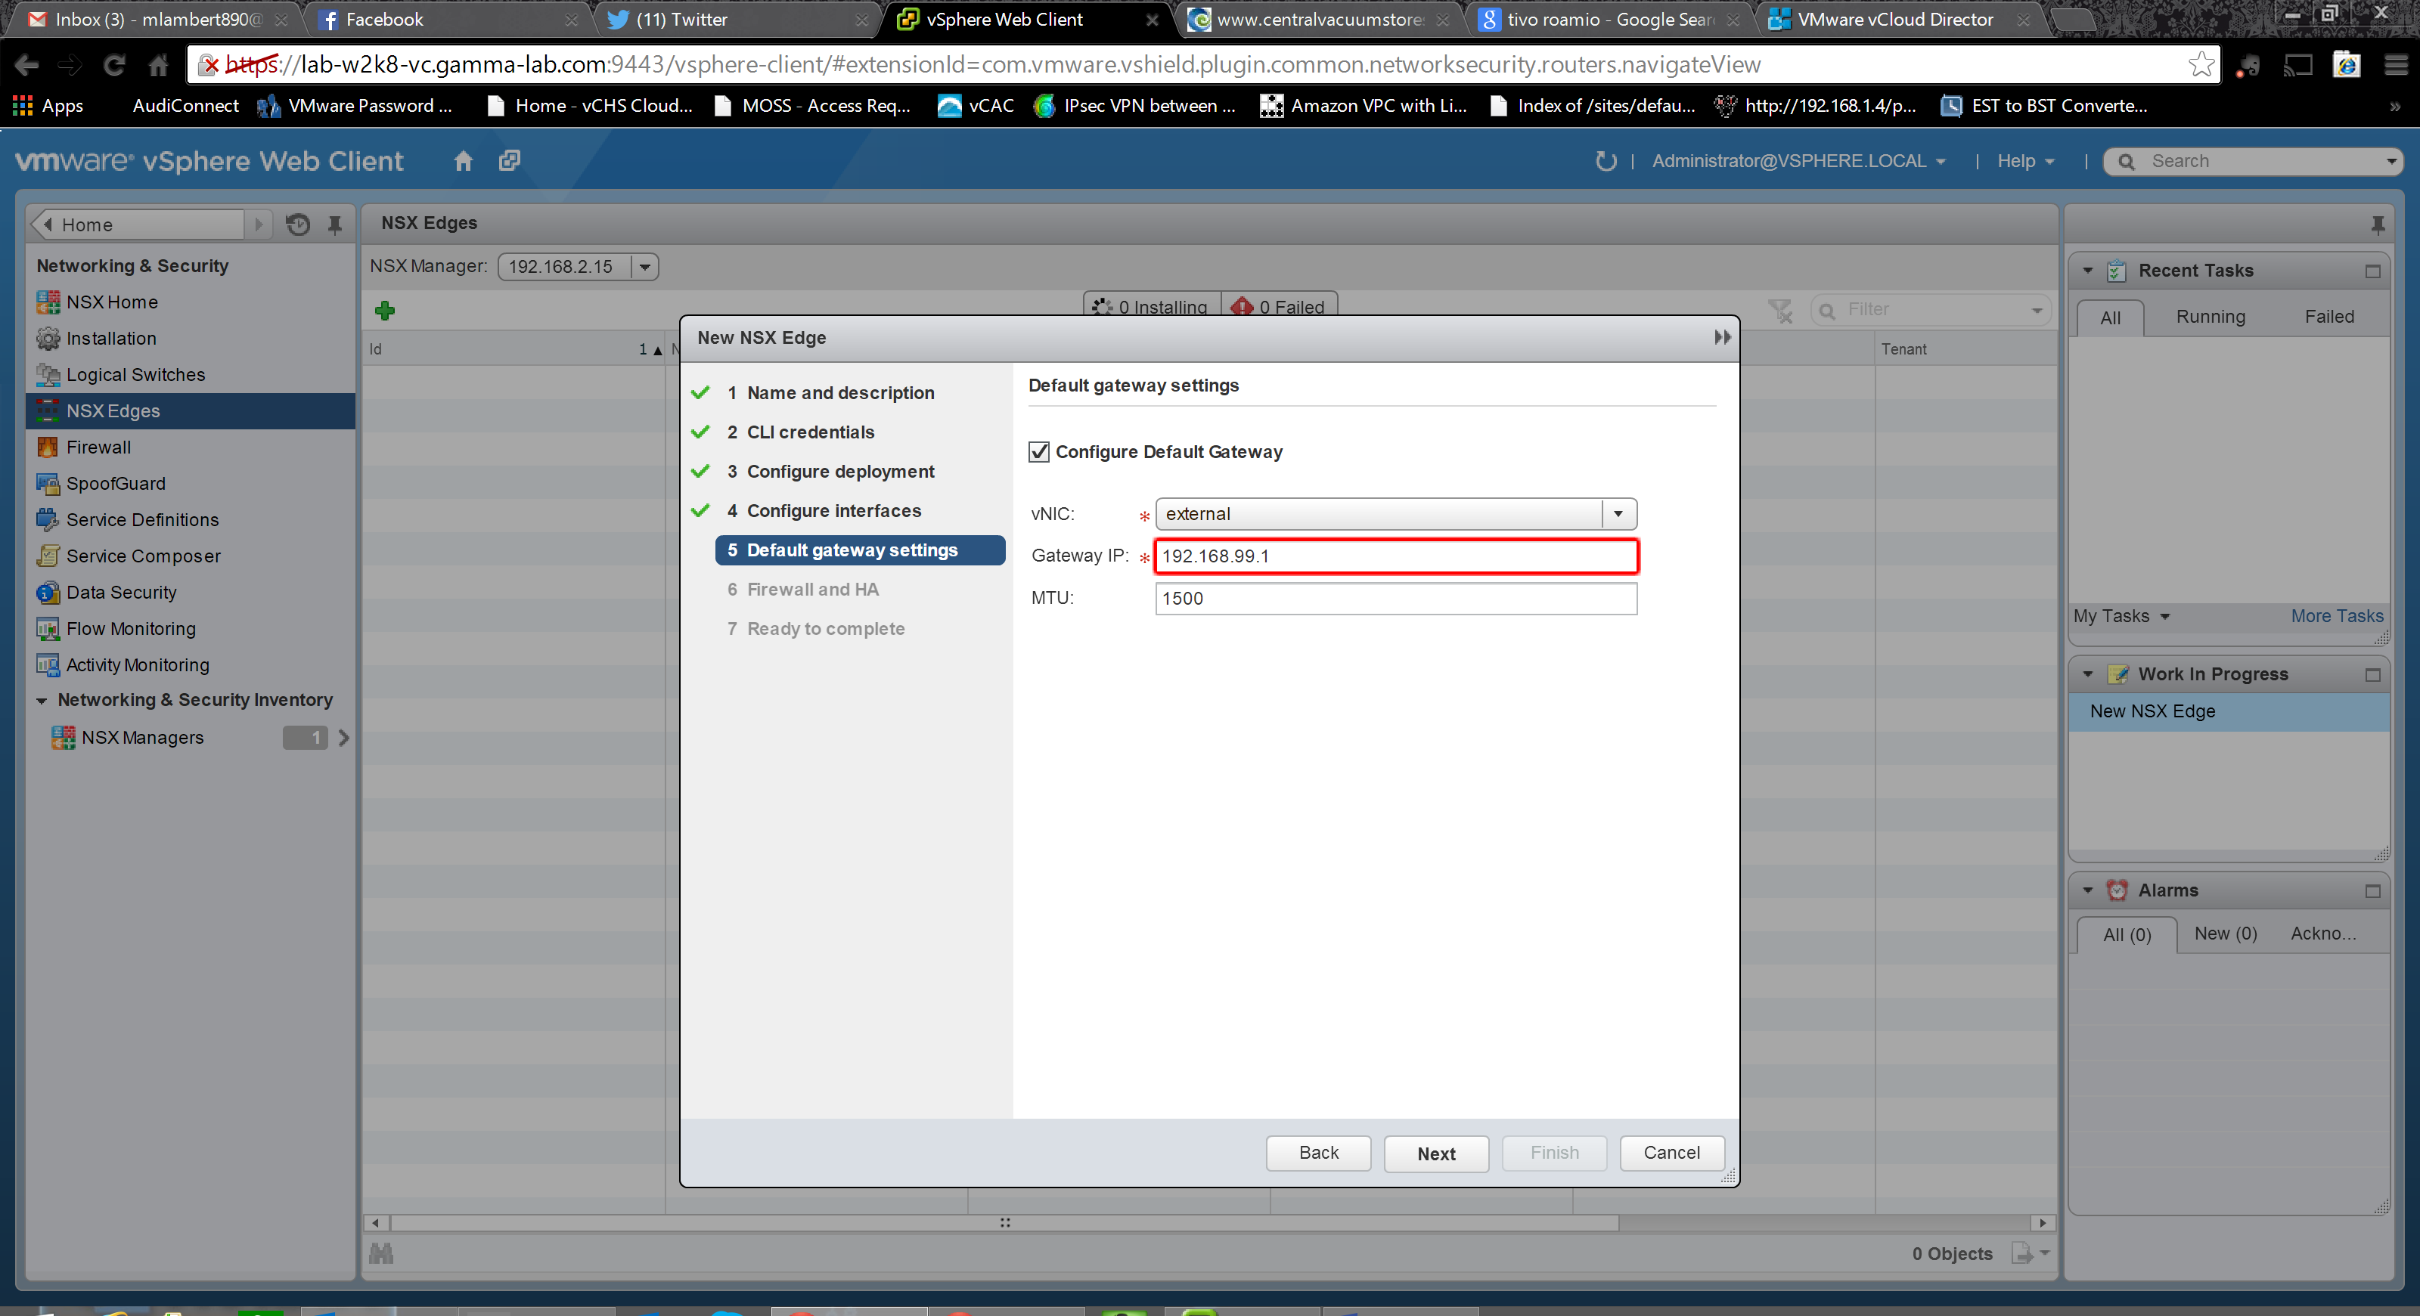Open the NSX Manager IP dropdown
Image resolution: width=2420 pixels, height=1316 pixels.
click(644, 267)
